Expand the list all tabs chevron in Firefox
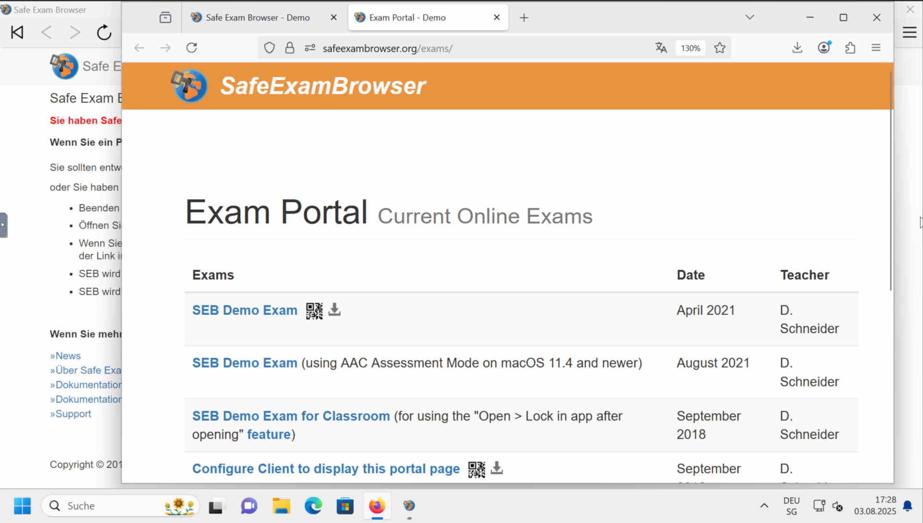 coord(749,18)
